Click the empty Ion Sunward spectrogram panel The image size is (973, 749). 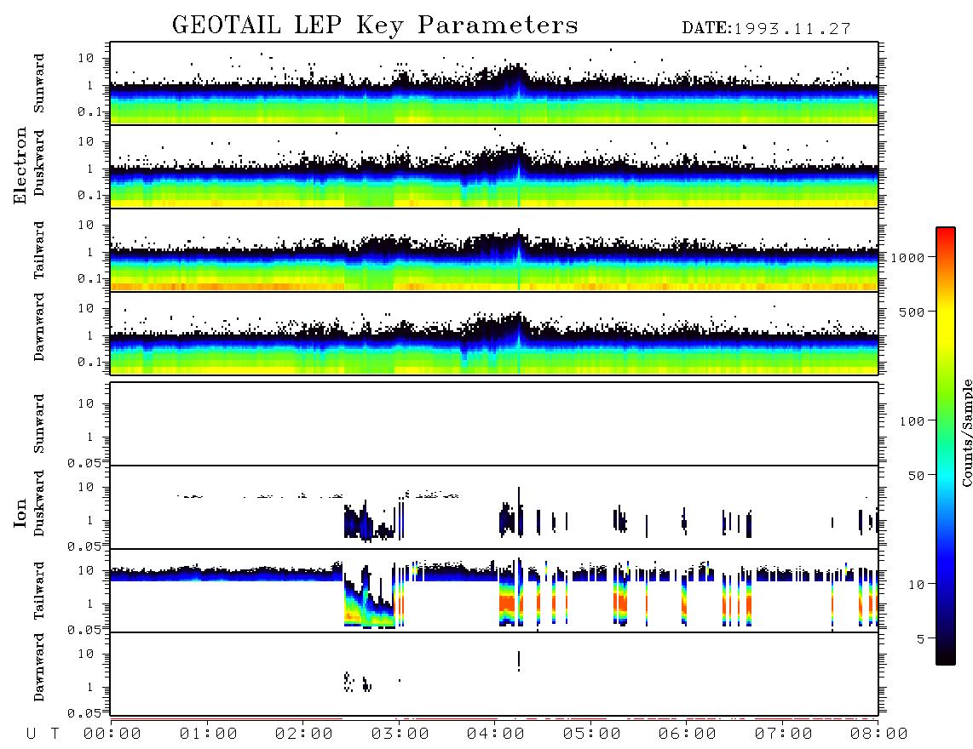click(494, 424)
